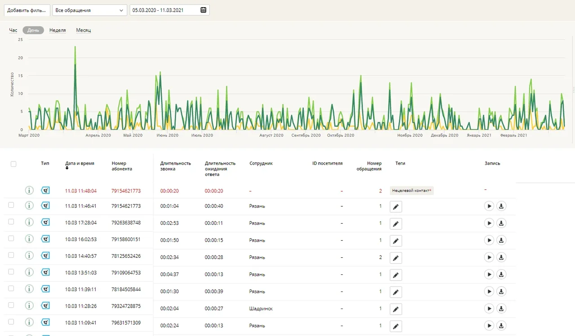
Task: Edit tags for call from 79109064753
Action: (x=396, y=275)
